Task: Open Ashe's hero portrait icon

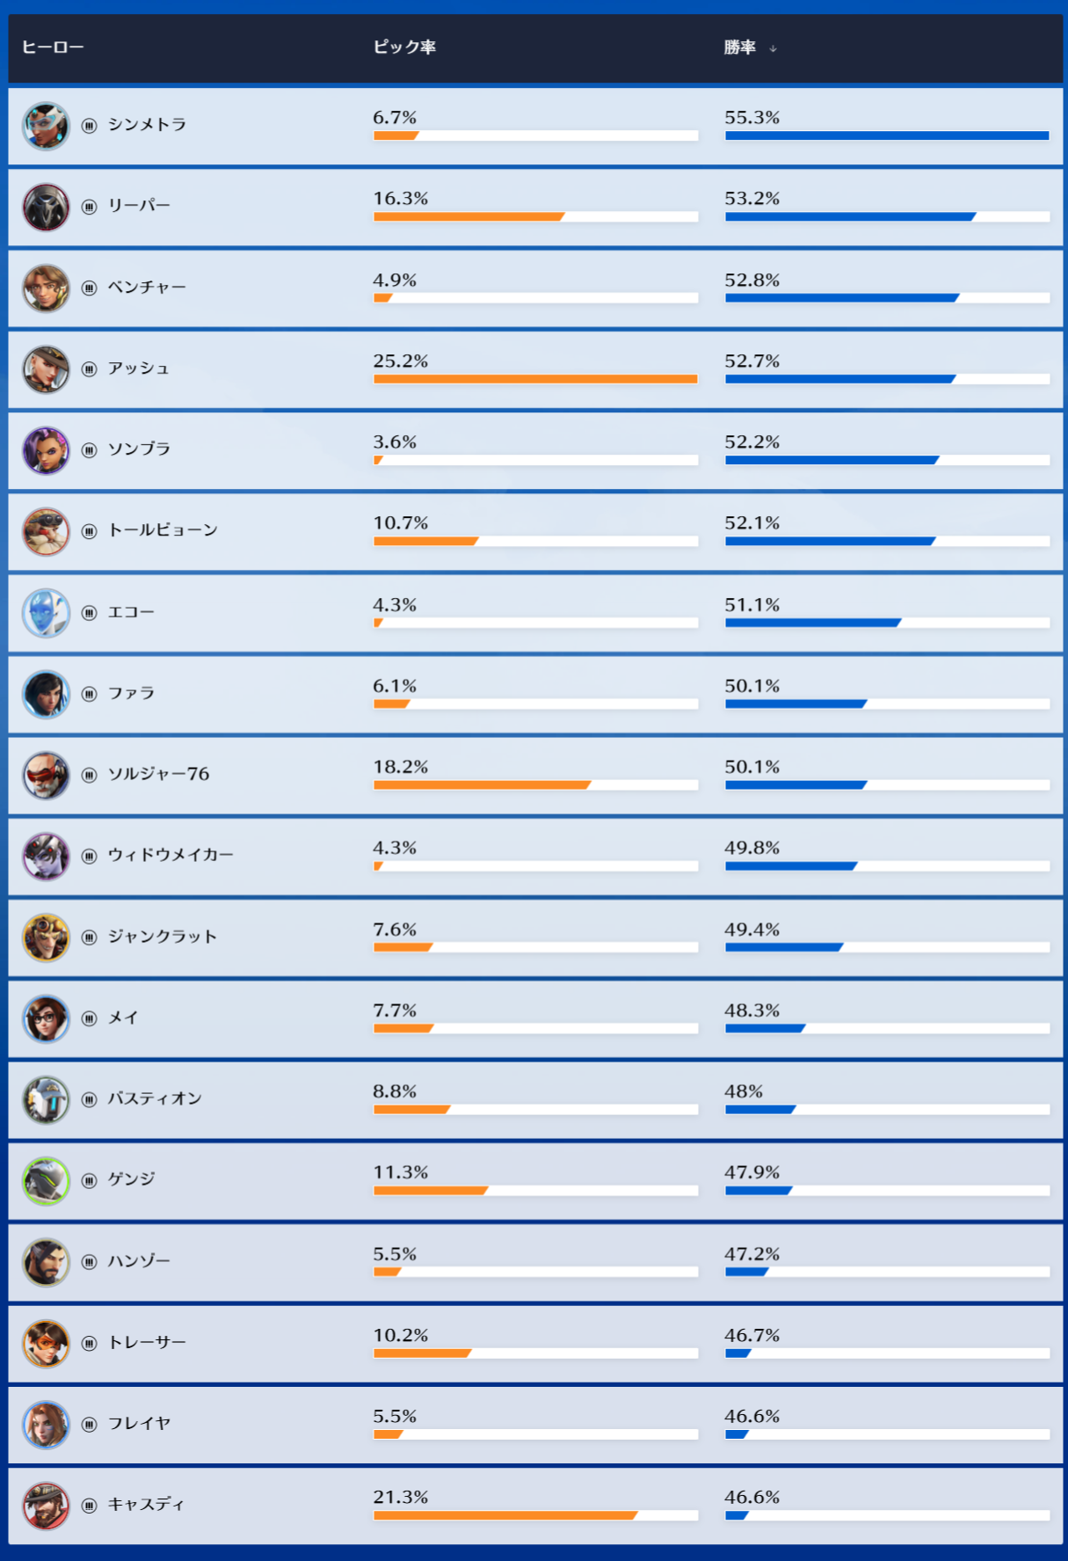Action: point(46,369)
